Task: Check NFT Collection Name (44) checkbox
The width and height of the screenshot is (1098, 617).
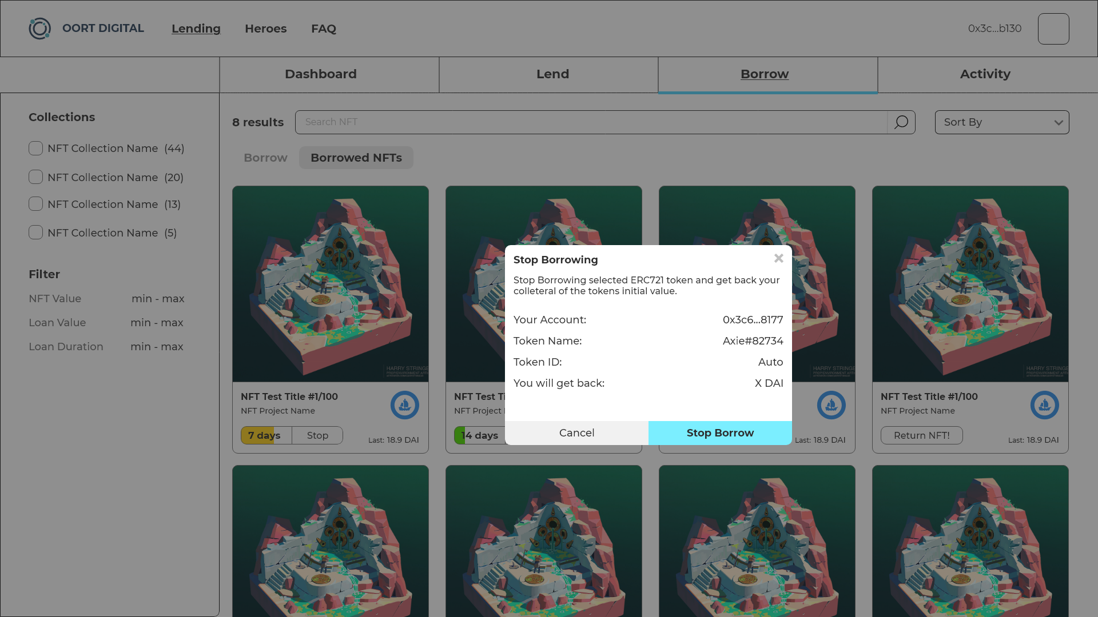Action: (x=35, y=149)
